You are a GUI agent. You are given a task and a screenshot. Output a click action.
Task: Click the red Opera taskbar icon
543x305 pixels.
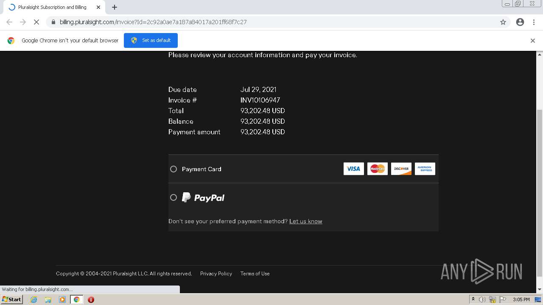click(91, 299)
